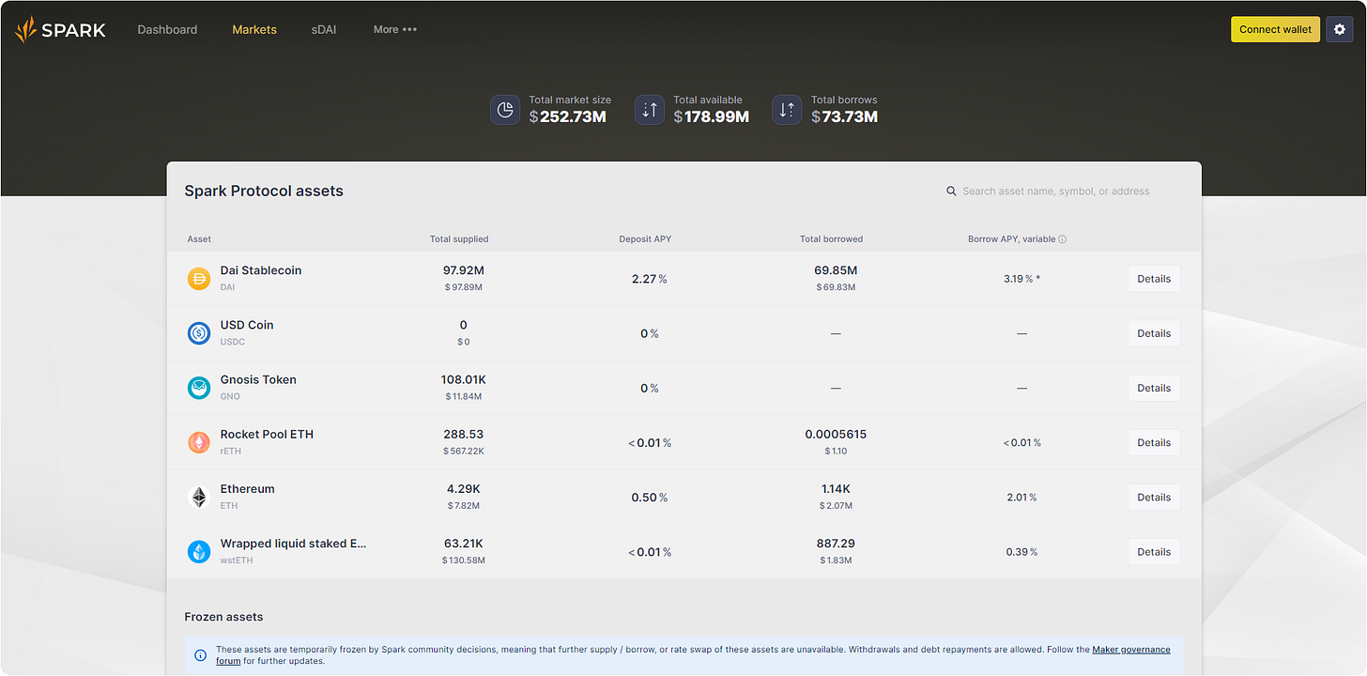Click the 97.92M total supplied value

[x=464, y=270]
